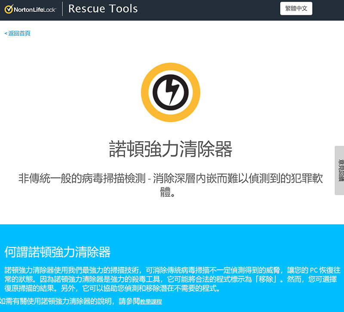Click the vertical divider beside Rescue Tools
Image resolution: width=344 pixels, height=312 pixels.
[62, 9]
